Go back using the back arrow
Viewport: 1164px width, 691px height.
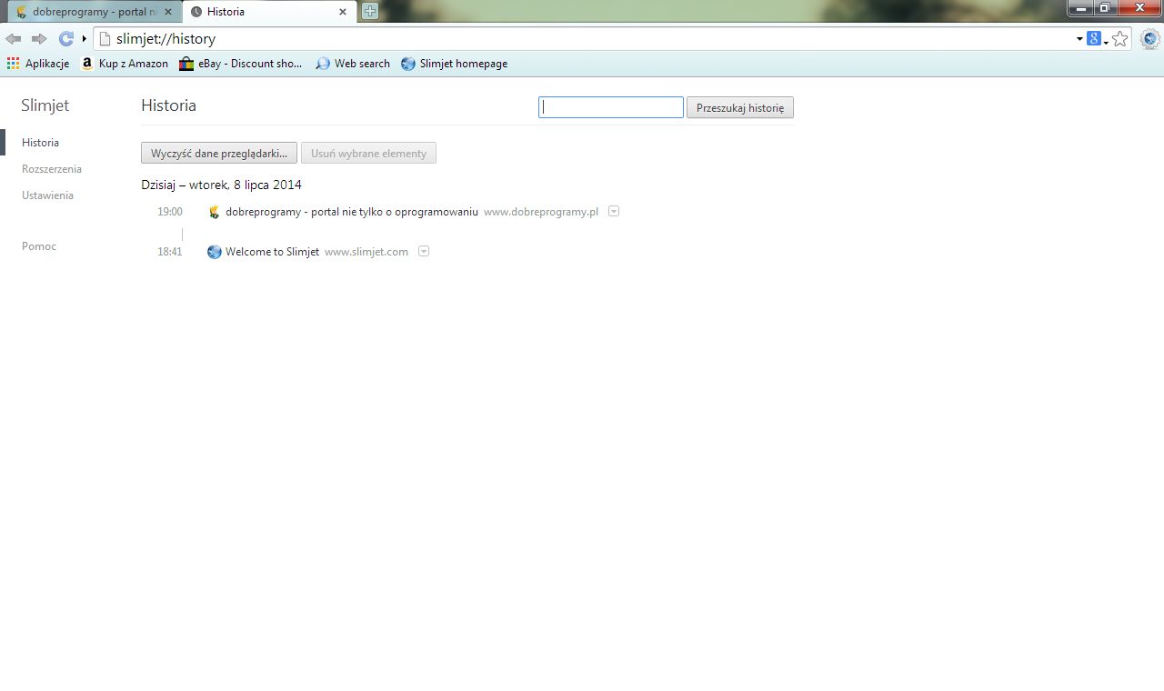pos(13,39)
